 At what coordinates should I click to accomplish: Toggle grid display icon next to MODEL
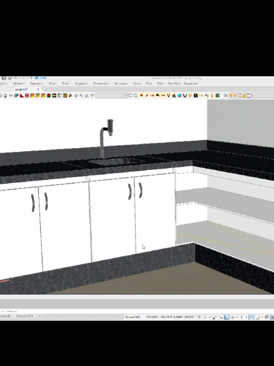[199, 317]
